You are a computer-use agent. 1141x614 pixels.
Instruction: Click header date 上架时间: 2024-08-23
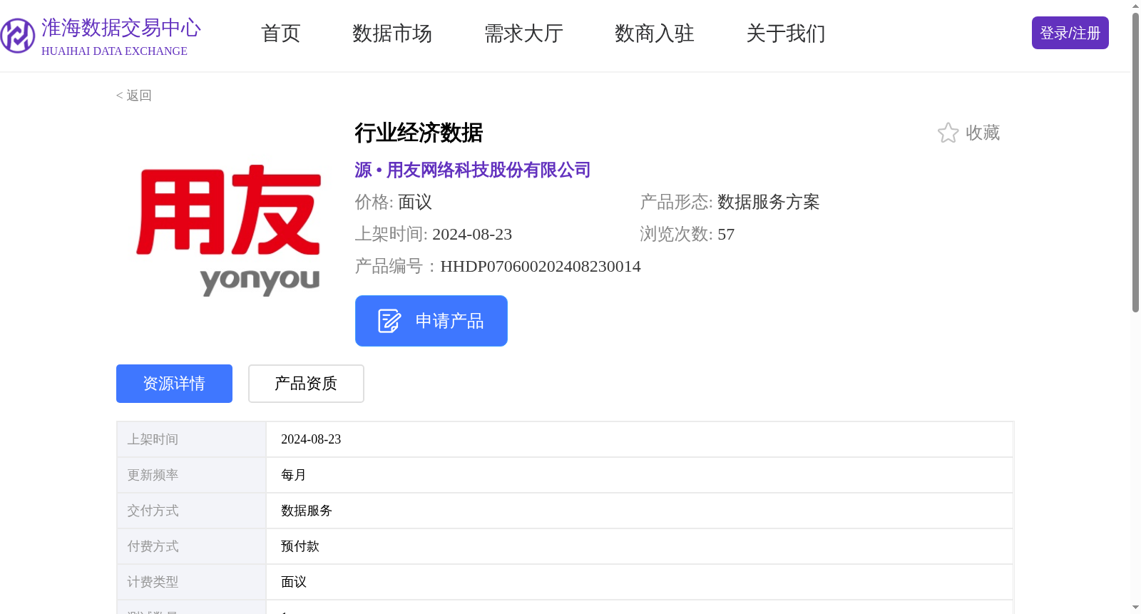point(434,235)
